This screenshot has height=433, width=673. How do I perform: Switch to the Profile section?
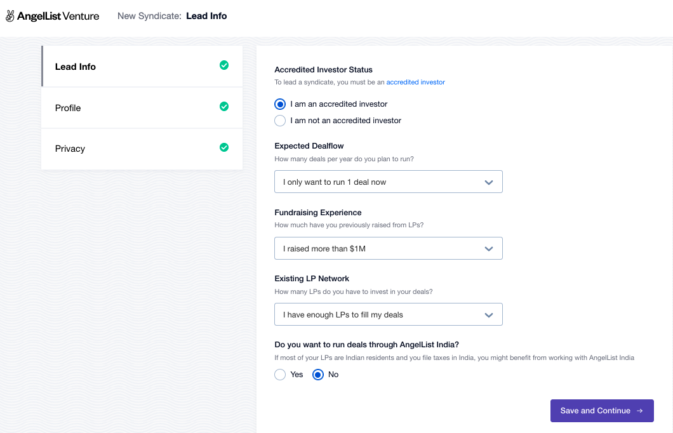pyautogui.click(x=142, y=108)
